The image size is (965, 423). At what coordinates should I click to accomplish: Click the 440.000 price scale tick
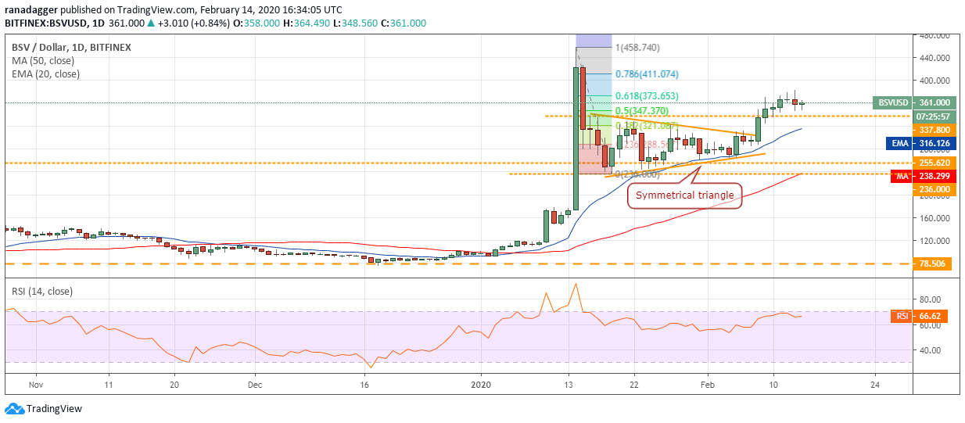click(x=935, y=58)
